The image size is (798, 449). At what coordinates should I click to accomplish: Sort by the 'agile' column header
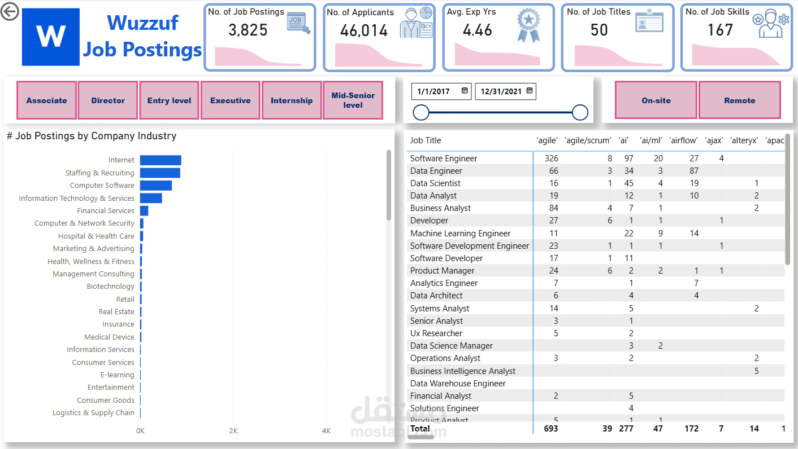[x=547, y=140]
